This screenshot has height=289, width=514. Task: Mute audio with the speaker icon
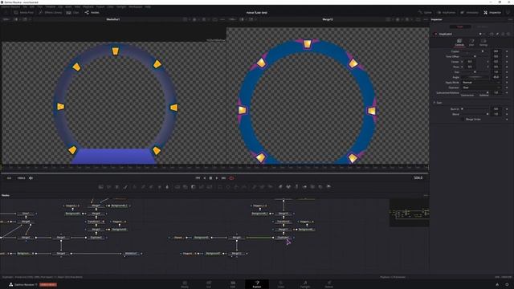point(31,178)
